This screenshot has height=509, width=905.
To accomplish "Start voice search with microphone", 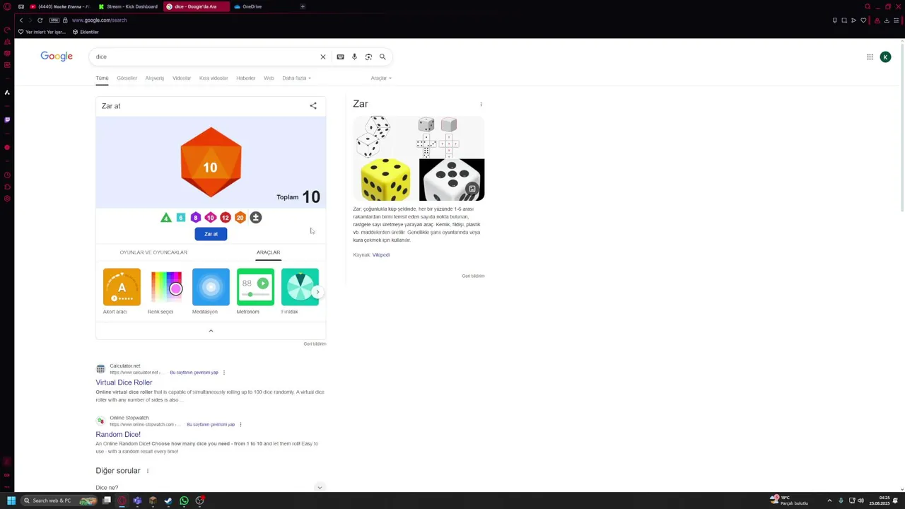I will [x=354, y=57].
